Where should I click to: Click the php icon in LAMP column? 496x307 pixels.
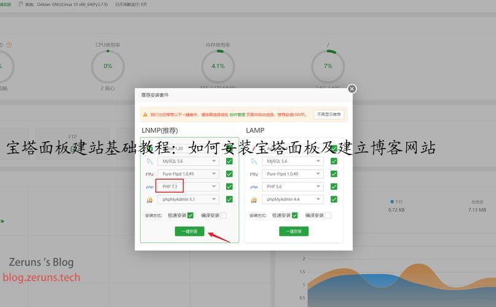pos(254,187)
